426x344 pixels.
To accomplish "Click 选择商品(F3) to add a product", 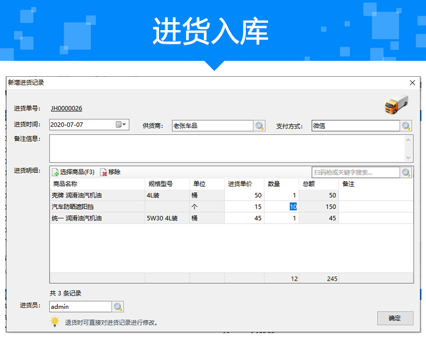I will [x=73, y=172].
